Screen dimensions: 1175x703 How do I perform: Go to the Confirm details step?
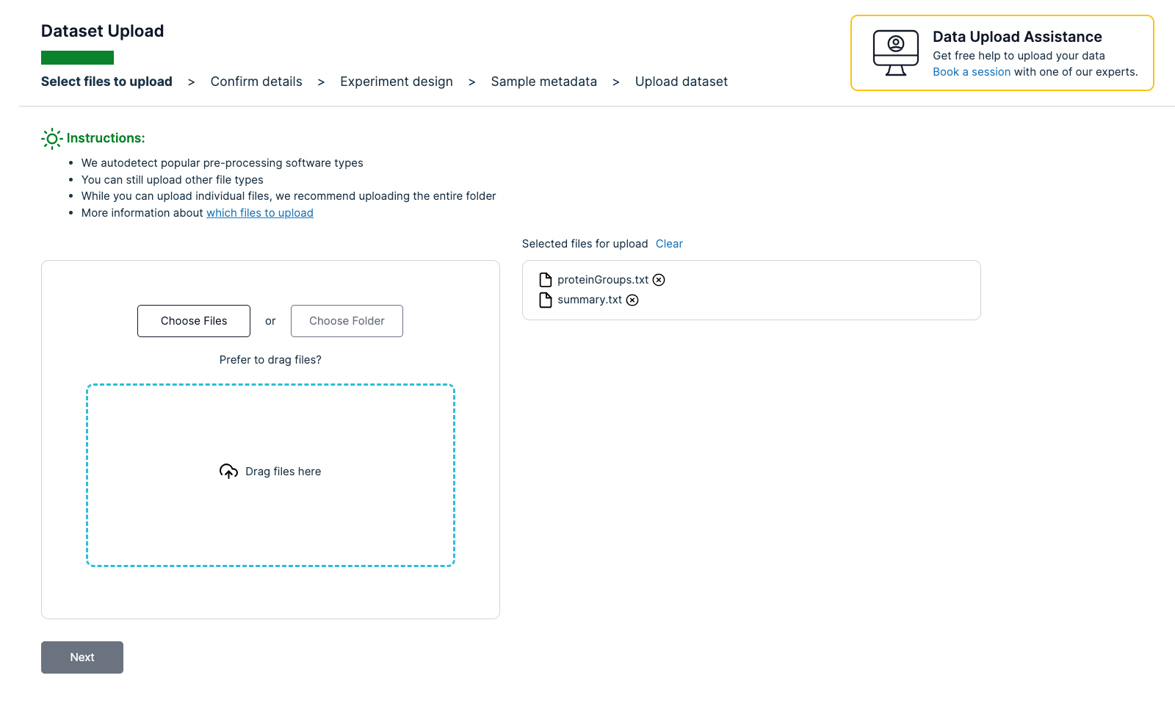tap(256, 82)
